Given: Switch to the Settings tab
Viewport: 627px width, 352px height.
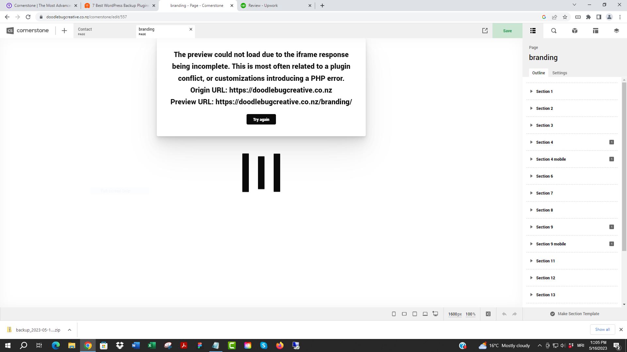Looking at the screenshot, I should (559, 73).
